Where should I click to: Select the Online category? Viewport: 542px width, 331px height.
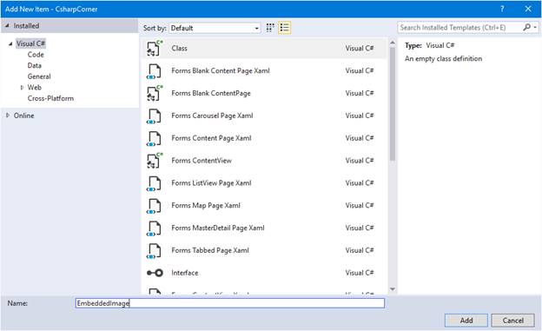click(23, 116)
